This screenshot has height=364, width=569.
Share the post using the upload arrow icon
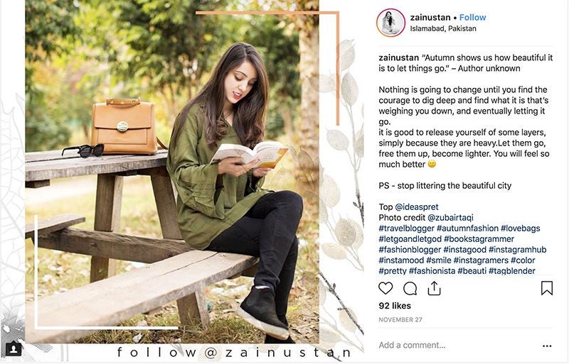point(434,288)
